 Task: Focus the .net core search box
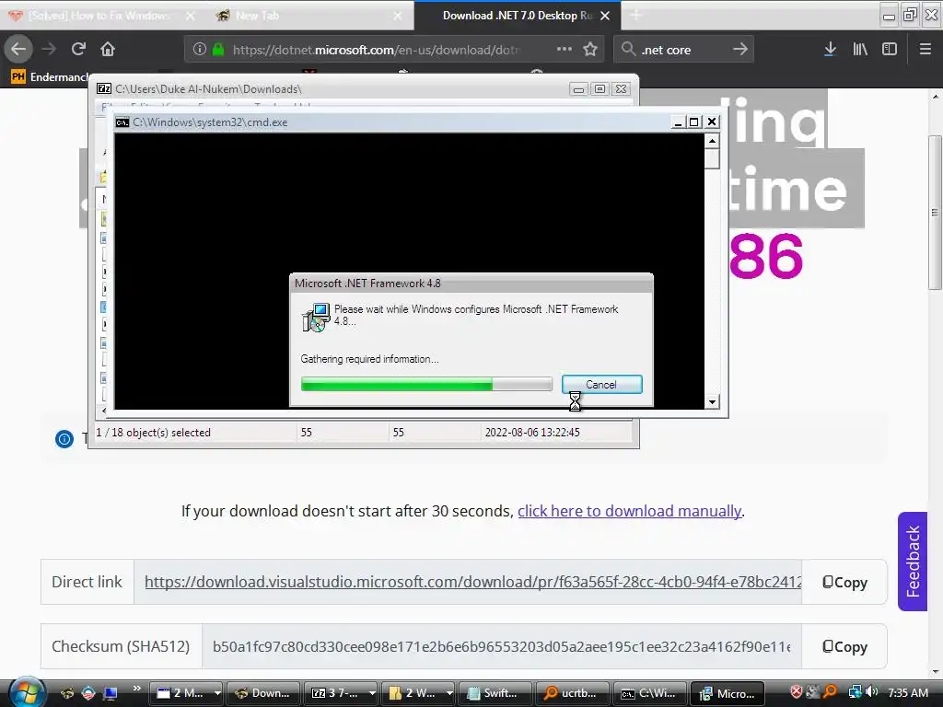tap(682, 50)
